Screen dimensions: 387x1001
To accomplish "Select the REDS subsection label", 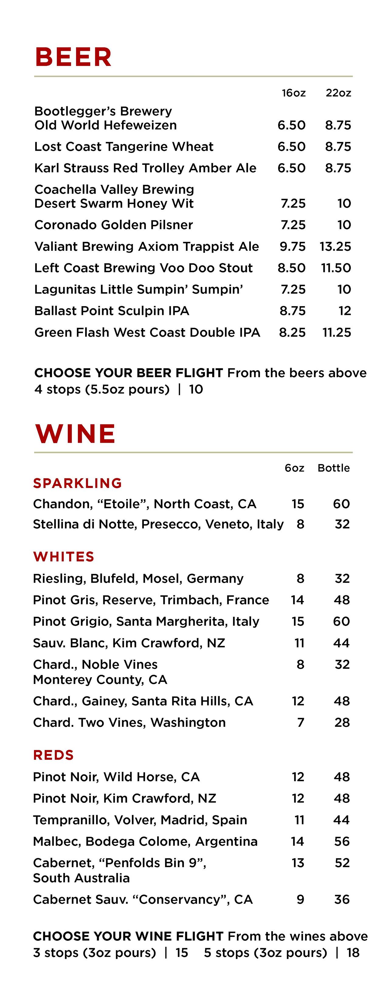I will [54, 755].
